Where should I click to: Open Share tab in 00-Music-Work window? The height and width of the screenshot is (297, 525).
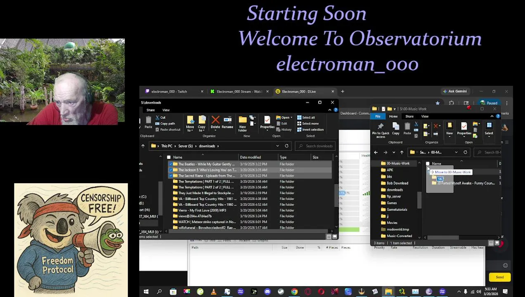[x=409, y=116]
